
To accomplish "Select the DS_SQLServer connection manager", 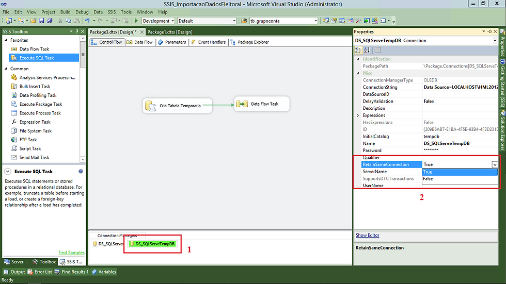I will point(108,244).
